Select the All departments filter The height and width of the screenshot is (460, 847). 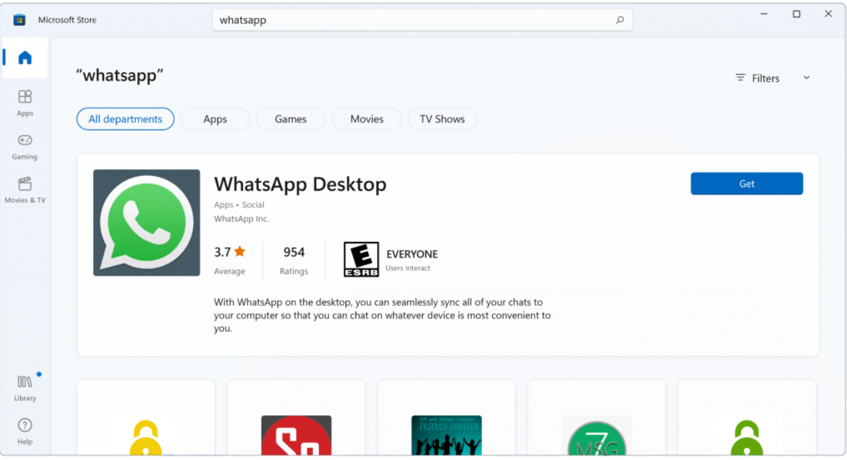(x=125, y=119)
